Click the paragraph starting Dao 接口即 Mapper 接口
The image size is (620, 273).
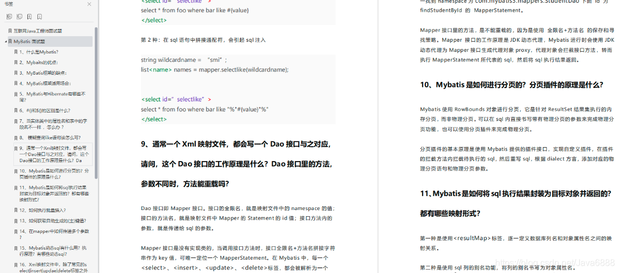239,218
